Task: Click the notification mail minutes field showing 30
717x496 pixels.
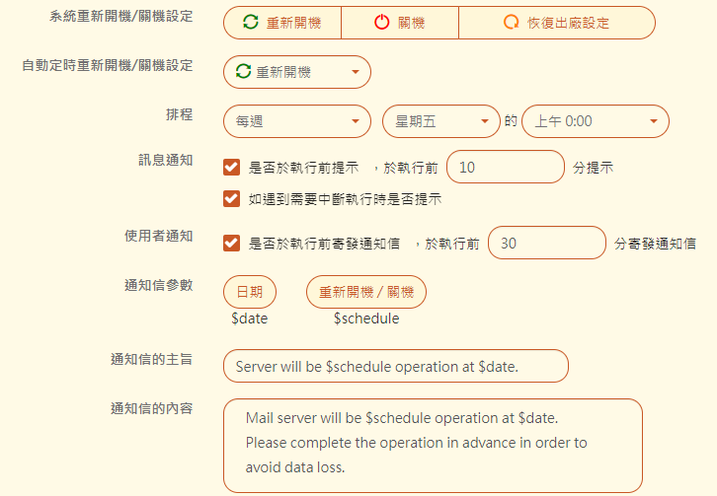Action: coord(546,243)
